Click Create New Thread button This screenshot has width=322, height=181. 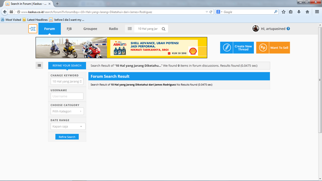237,48
